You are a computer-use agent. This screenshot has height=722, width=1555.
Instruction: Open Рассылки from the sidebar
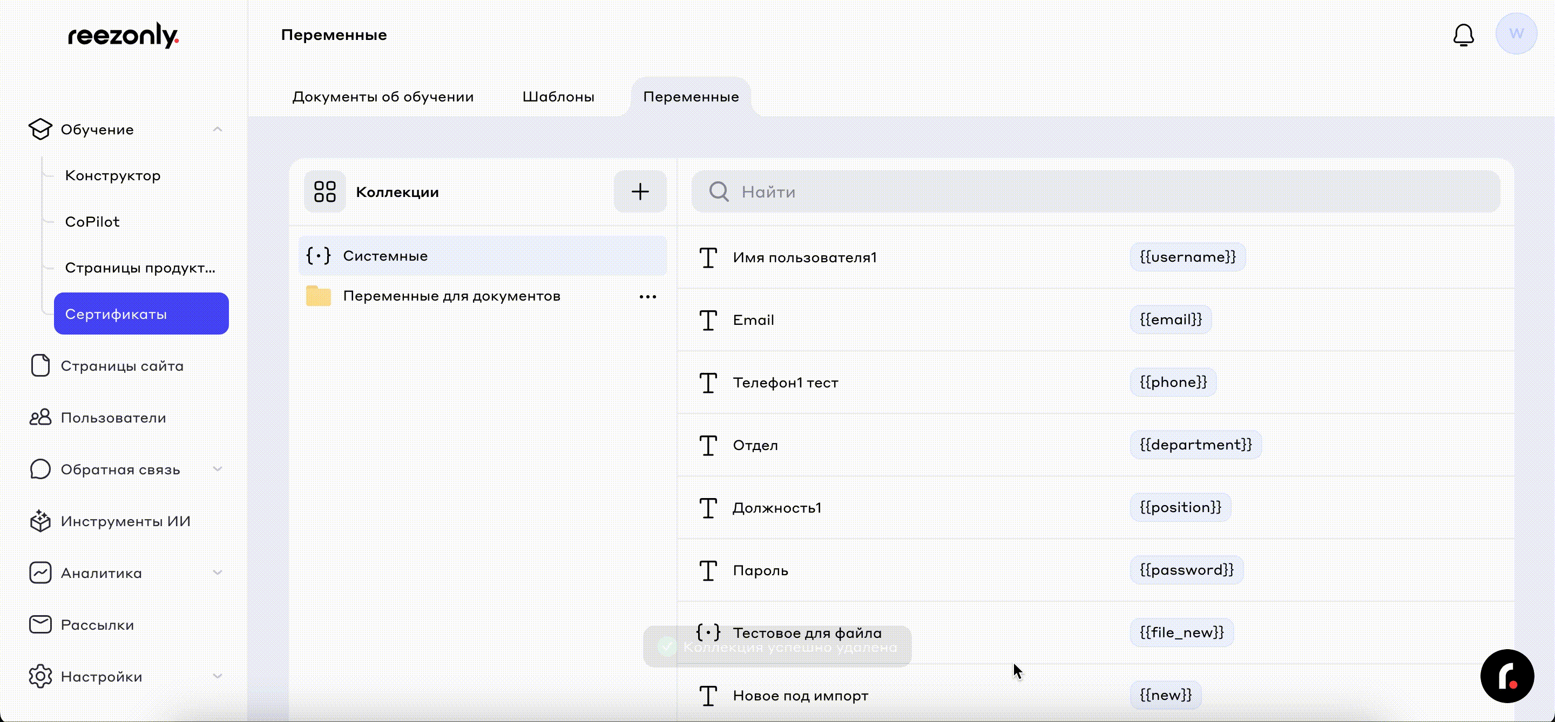[97, 625]
